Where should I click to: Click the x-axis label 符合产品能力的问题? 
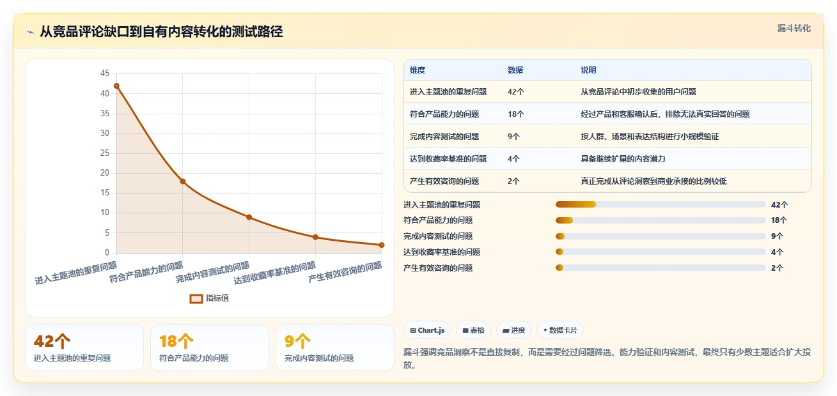[146, 272]
